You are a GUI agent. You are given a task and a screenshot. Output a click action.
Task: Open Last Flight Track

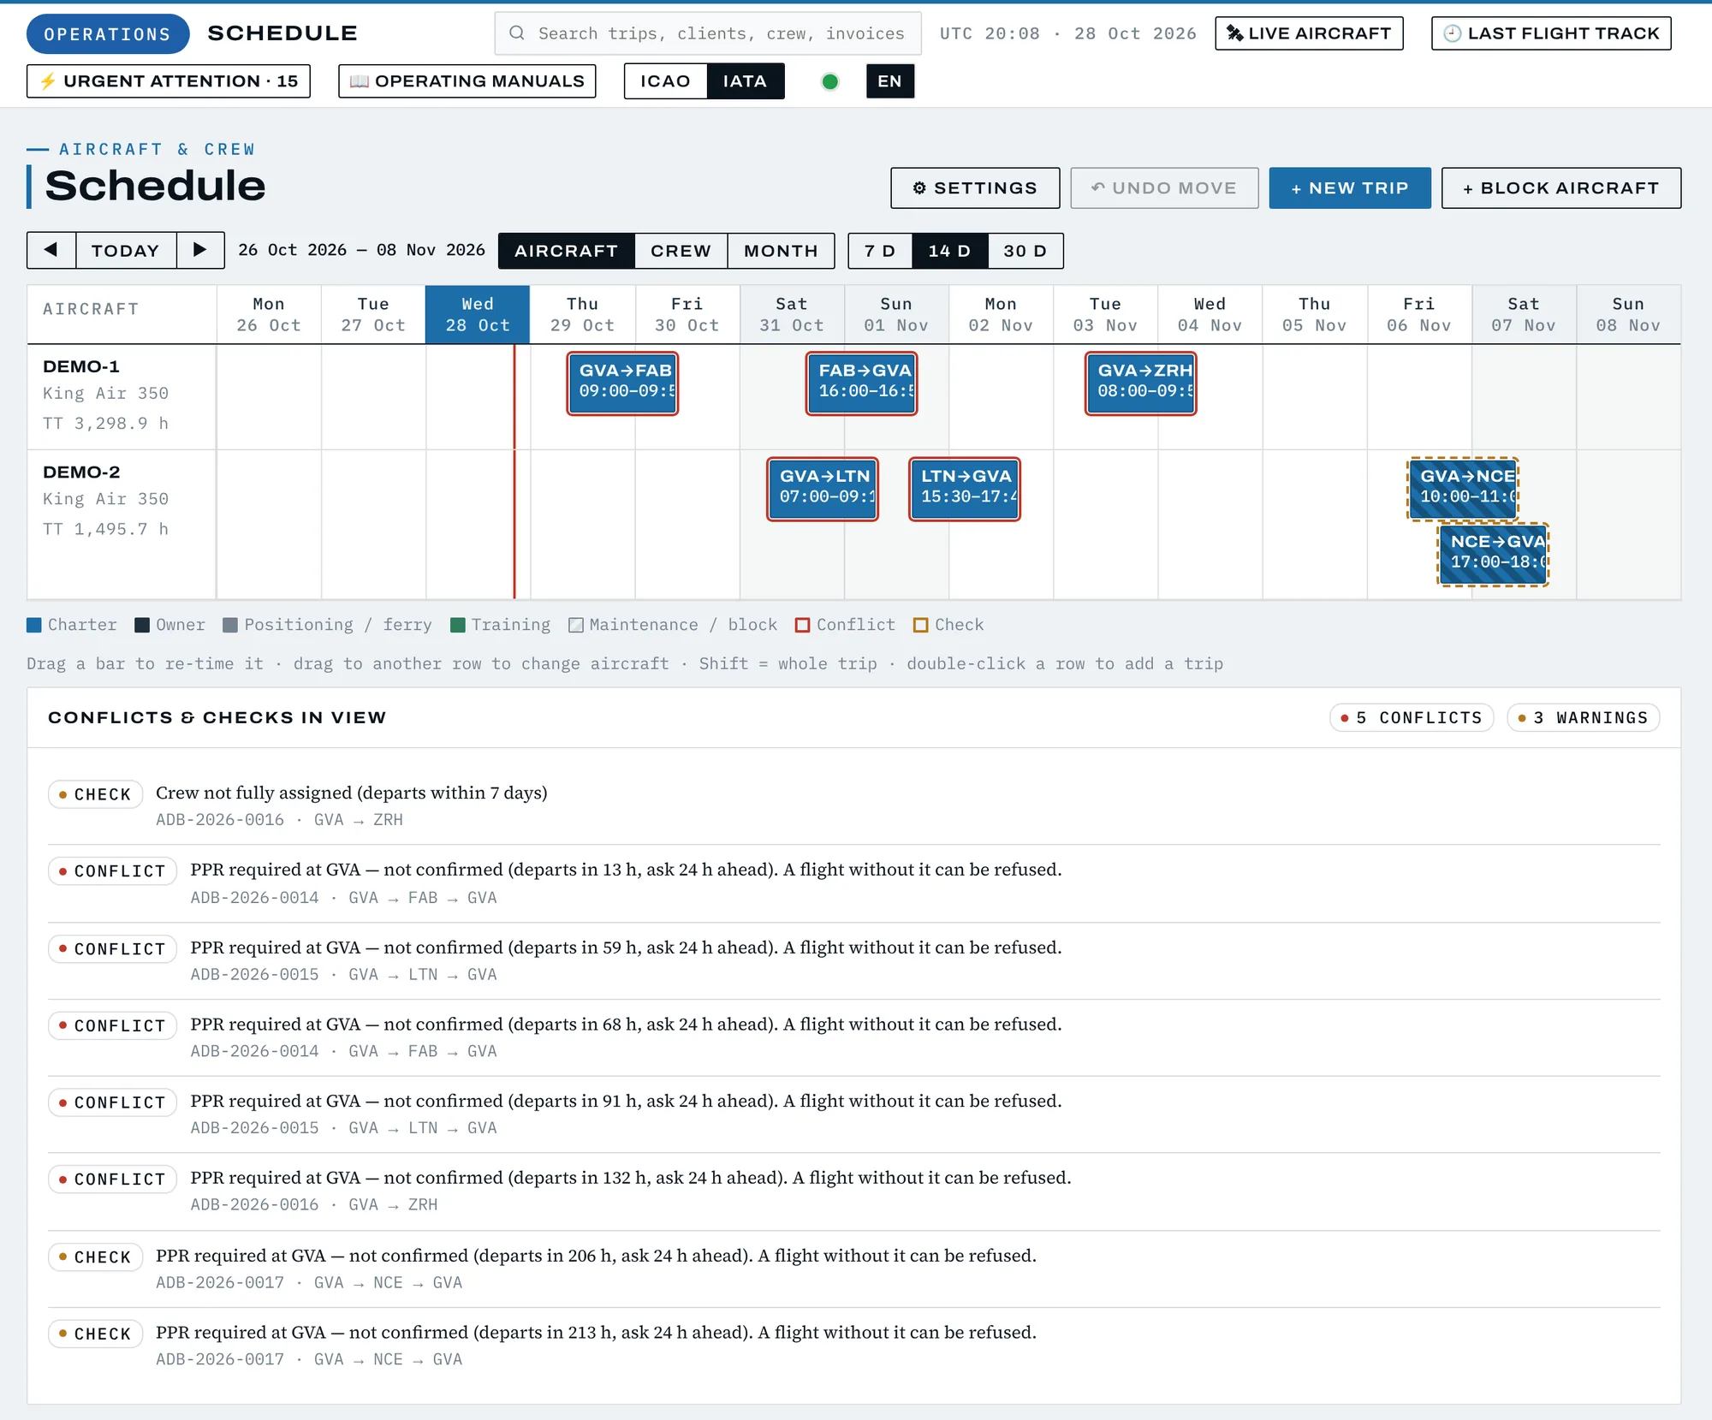[x=1551, y=33]
